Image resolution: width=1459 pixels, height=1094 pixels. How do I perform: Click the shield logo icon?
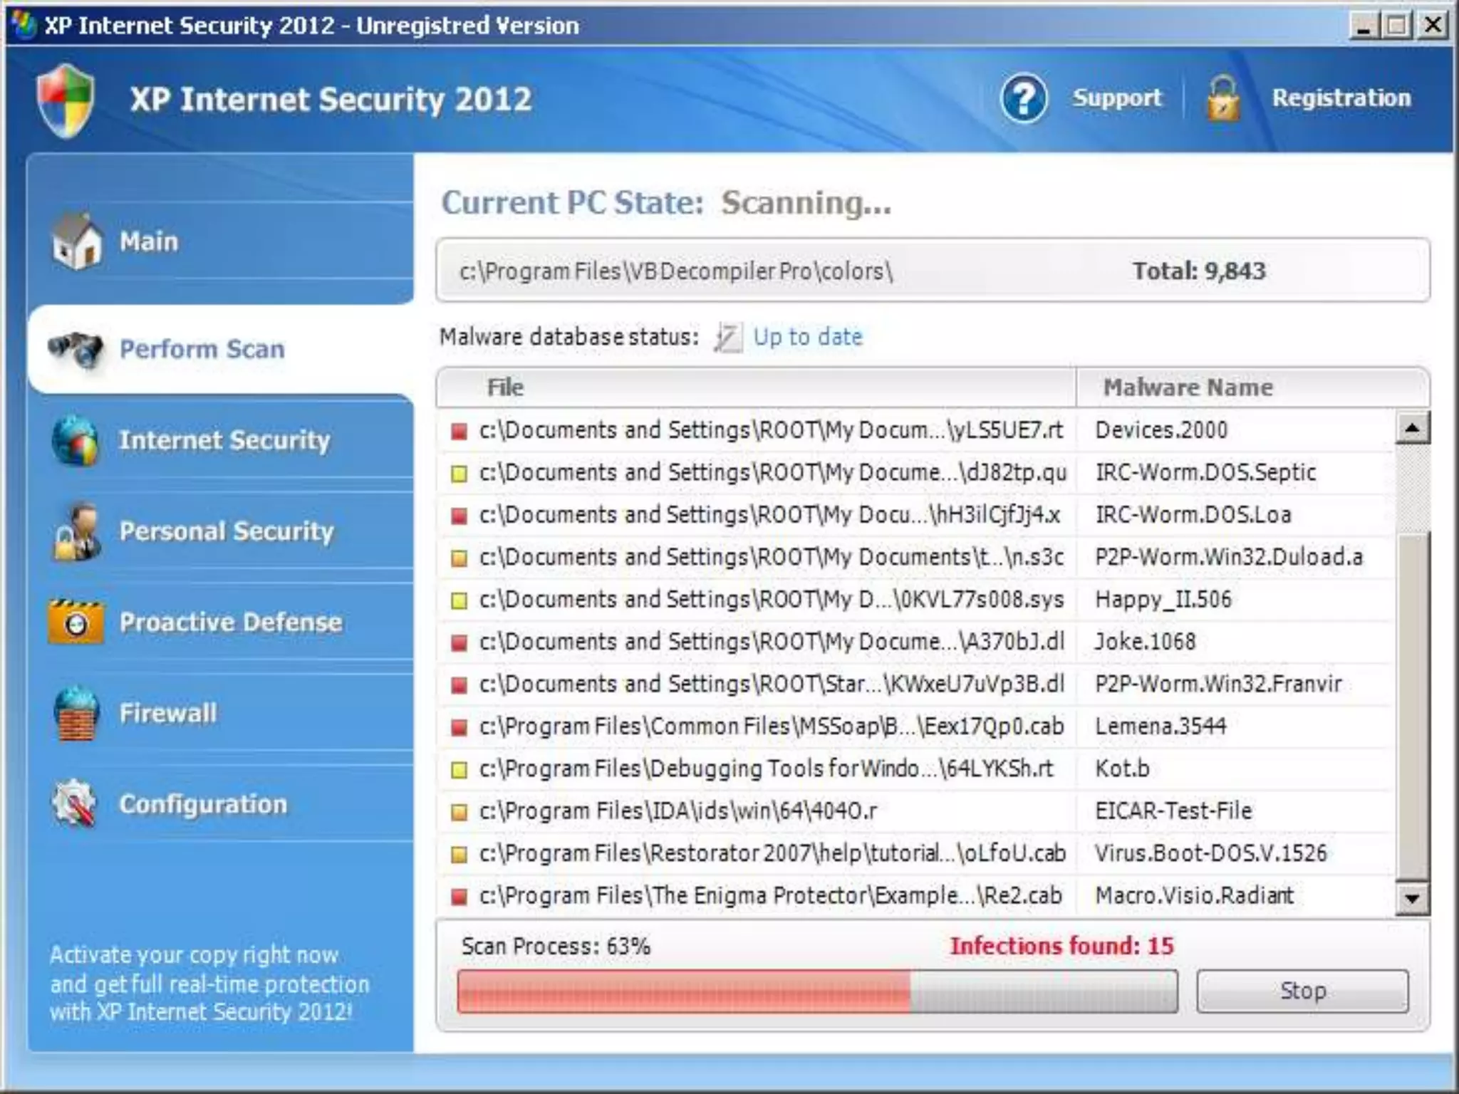tap(66, 100)
